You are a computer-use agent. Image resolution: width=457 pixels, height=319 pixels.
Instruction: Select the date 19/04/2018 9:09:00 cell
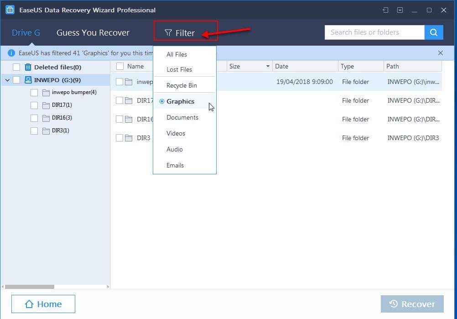pyautogui.click(x=304, y=82)
